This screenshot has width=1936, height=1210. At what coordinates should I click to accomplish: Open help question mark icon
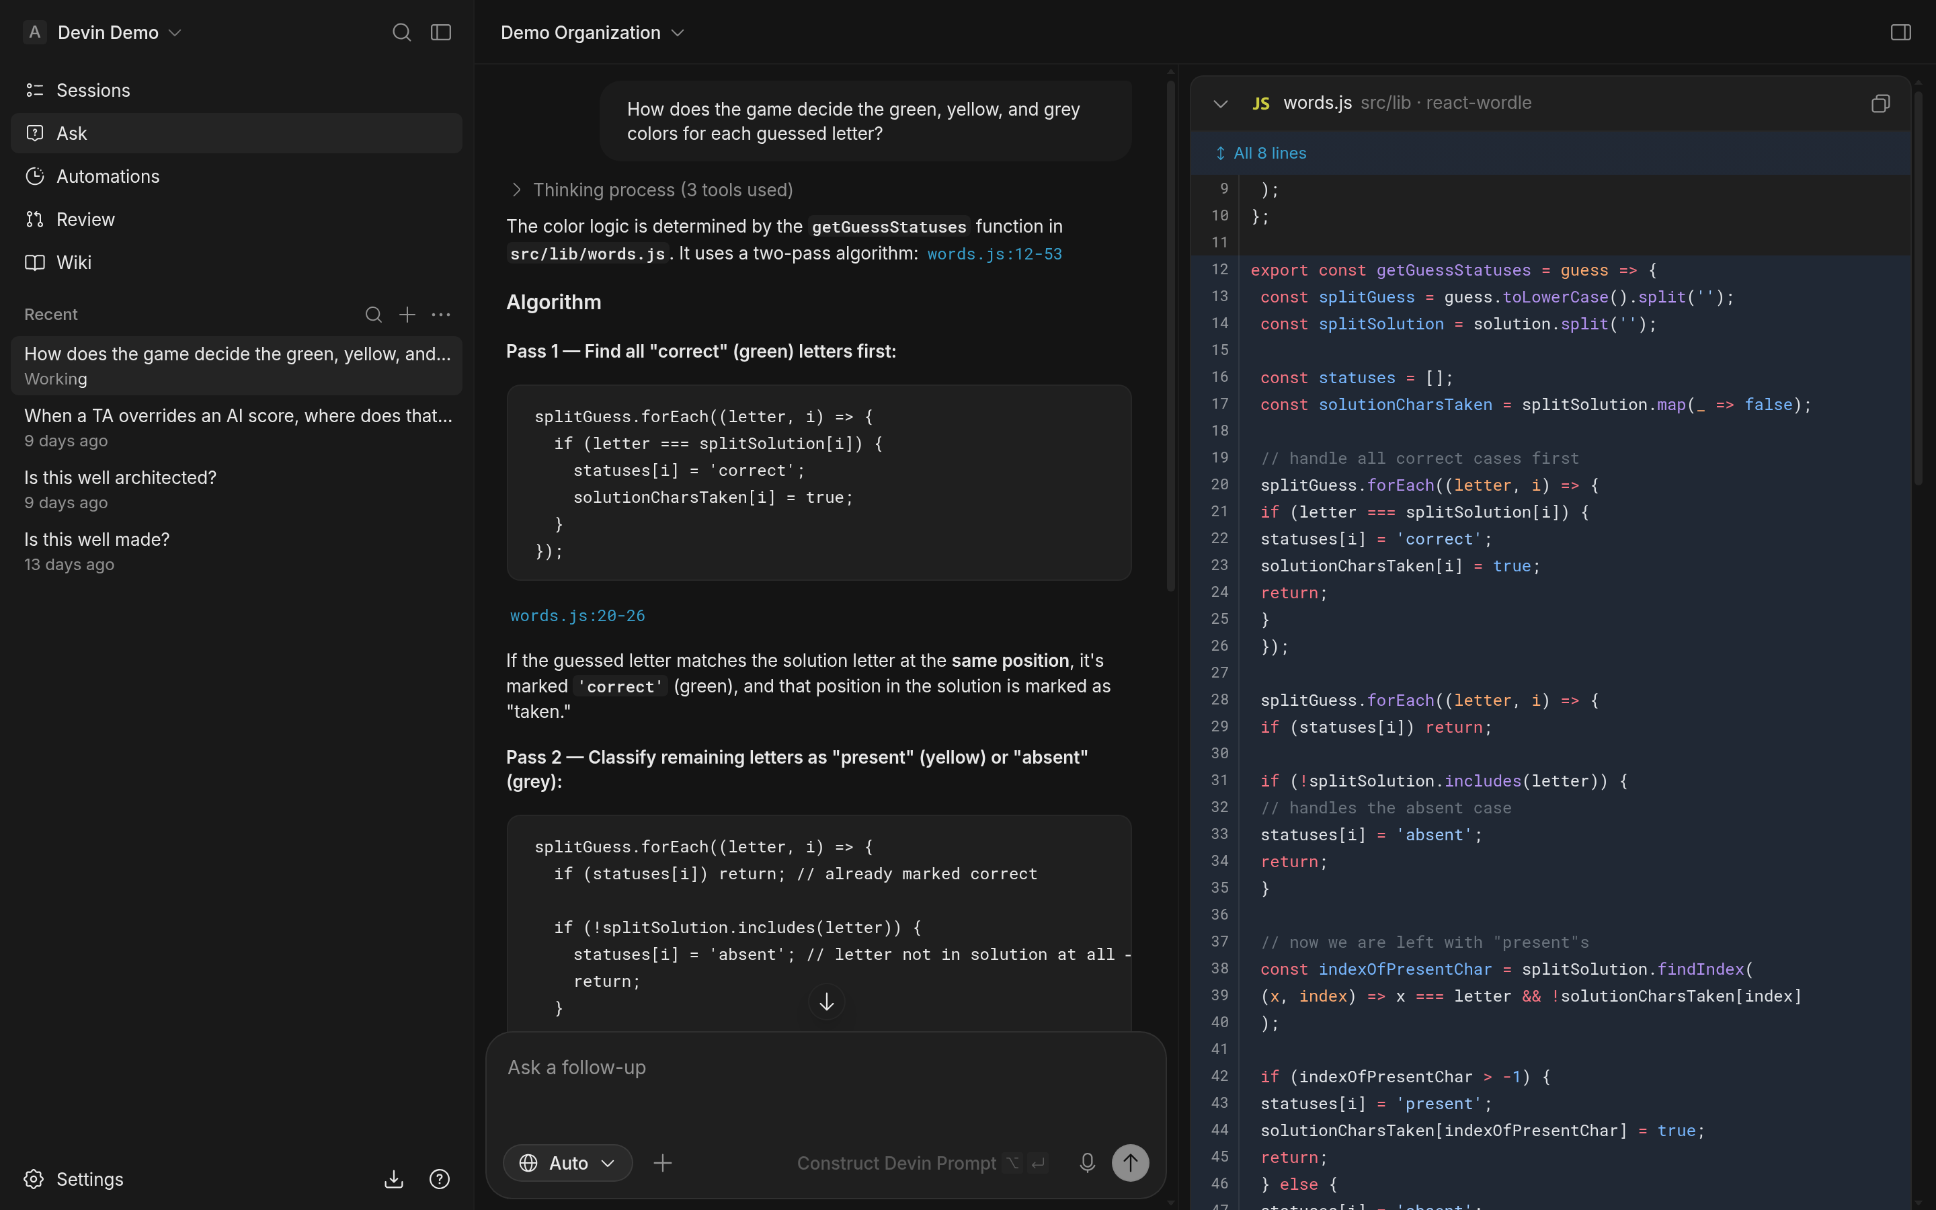coord(439,1179)
